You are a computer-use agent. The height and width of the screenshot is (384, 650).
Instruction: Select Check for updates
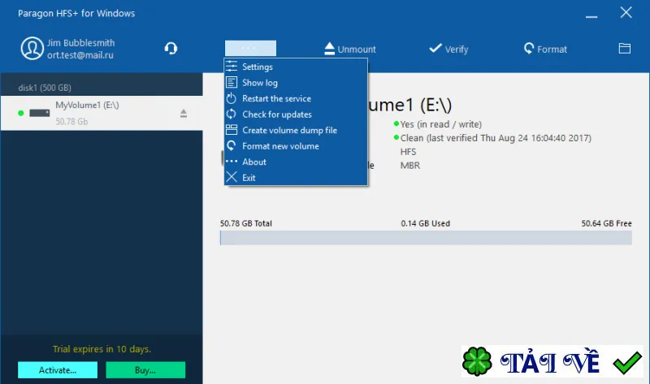pyautogui.click(x=296, y=114)
